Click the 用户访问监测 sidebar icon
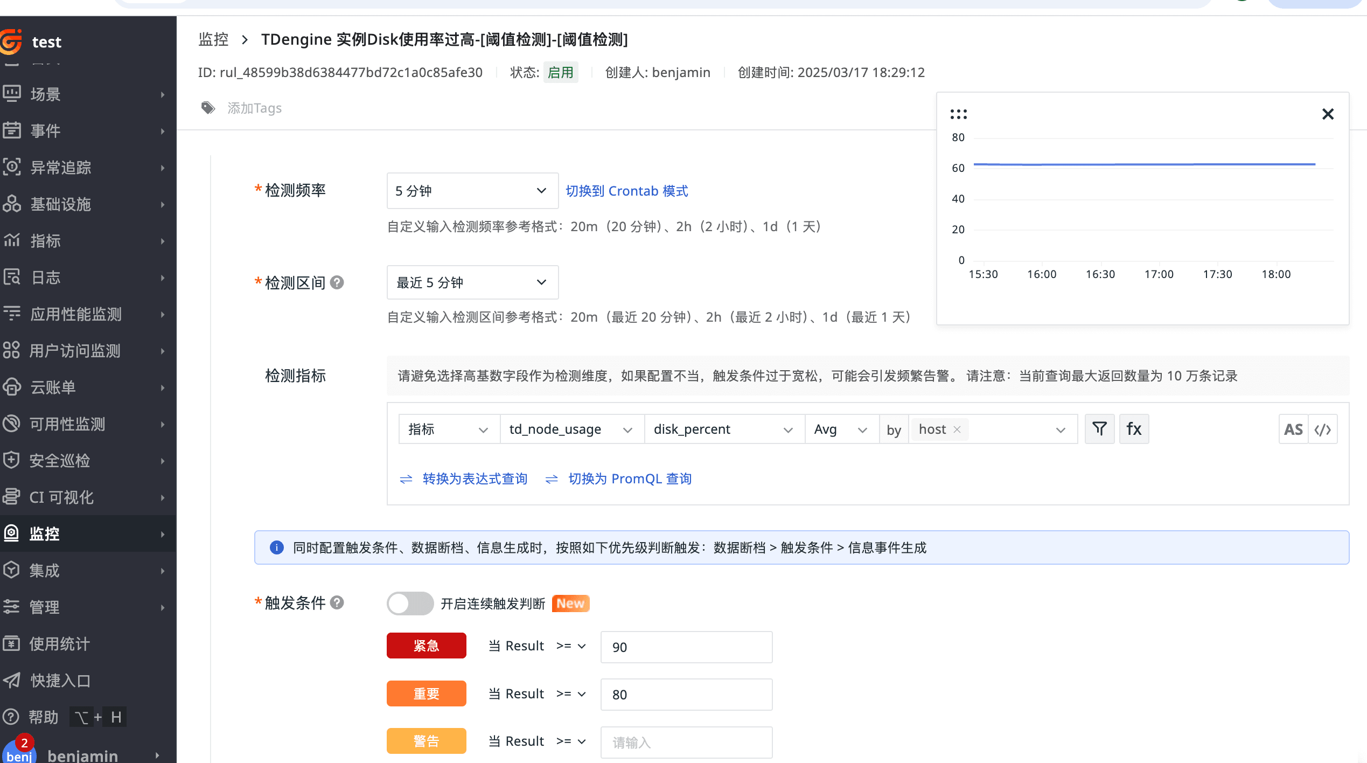The image size is (1367, 763). point(12,350)
